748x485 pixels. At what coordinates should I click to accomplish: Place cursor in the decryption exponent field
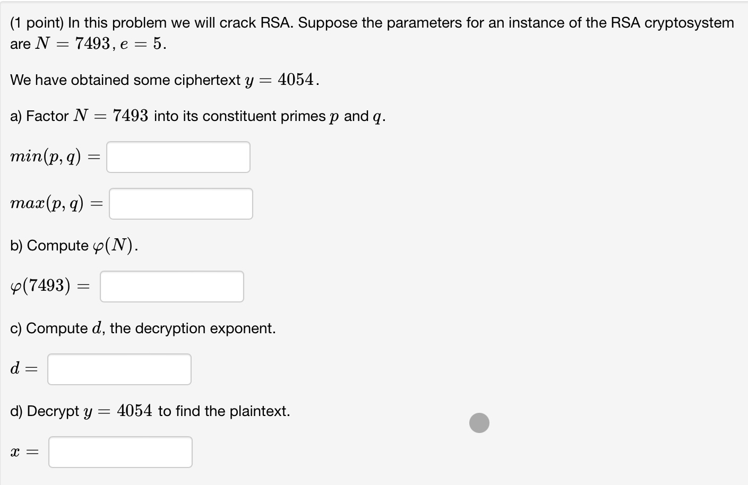[119, 369]
